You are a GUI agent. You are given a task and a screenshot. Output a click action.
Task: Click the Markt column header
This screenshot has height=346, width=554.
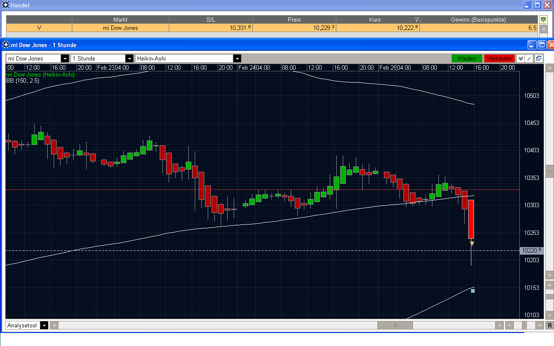click(x=120, y=19)
